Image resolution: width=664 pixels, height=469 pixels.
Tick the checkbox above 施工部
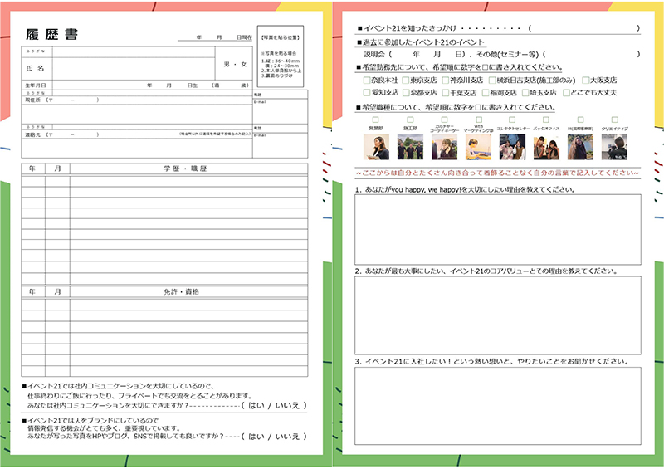click(410, 120)
